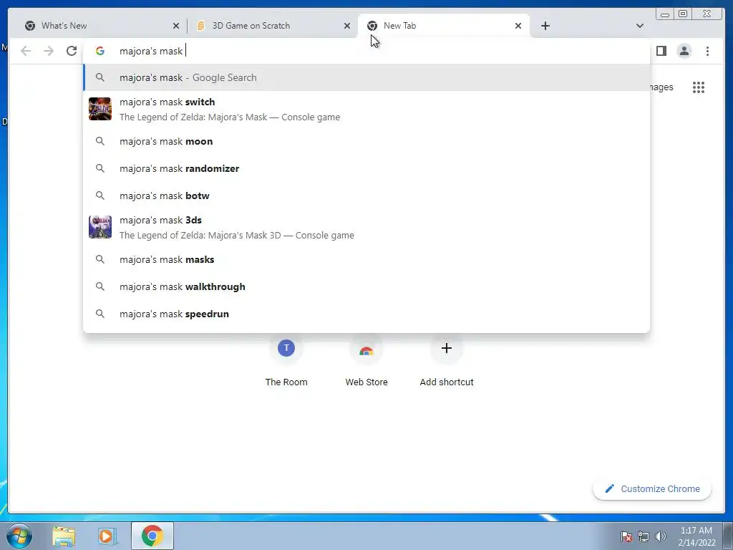Screen dimensions: 733x550
Task: Choose majora's mask botw suggestion
Action: coord(366,196)
